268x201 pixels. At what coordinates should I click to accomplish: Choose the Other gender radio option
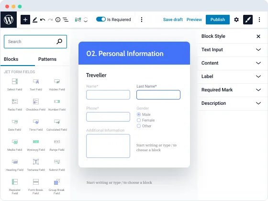[139, 126]
